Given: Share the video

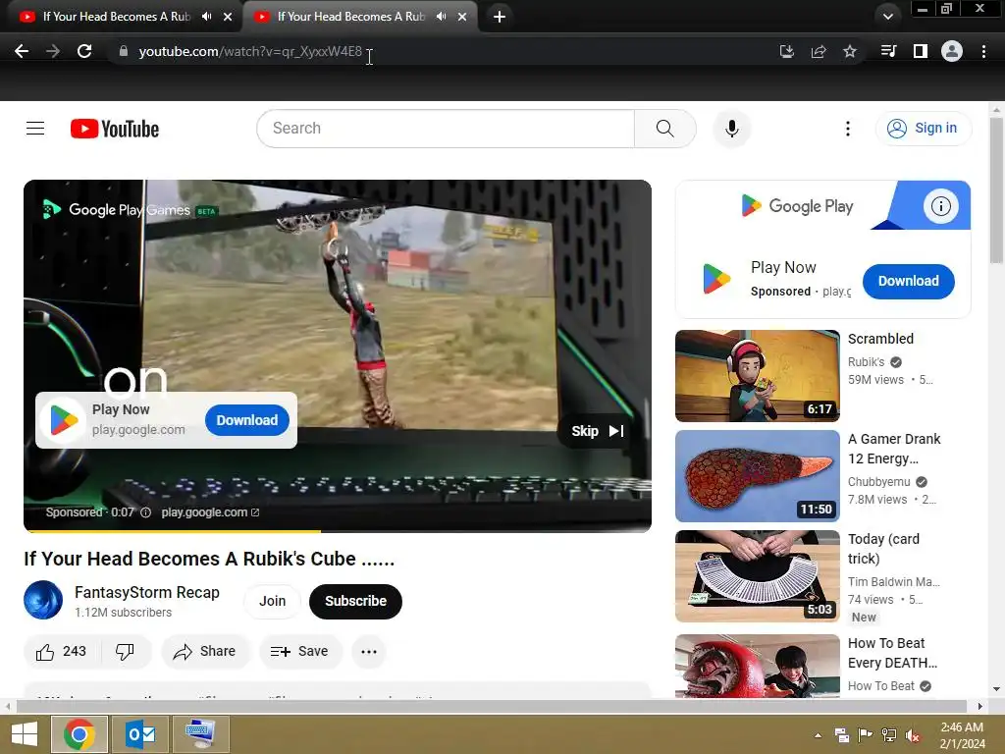Looking at the screenshot, I should pyautogui.click(x=205, y=652).
